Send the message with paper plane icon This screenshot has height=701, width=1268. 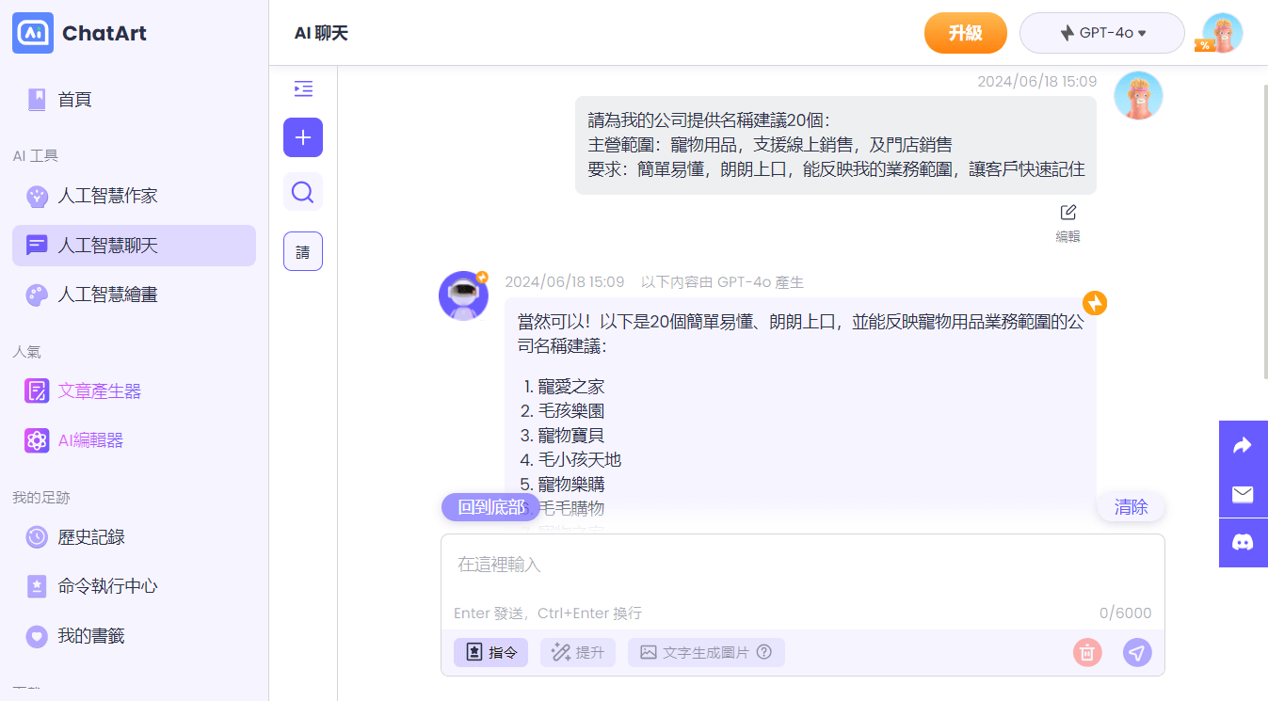coord(1137,652)
